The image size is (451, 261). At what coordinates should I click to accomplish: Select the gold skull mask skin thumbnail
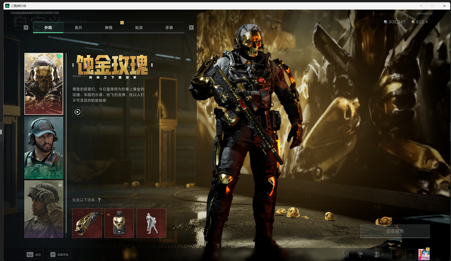(x=44, y=84)
